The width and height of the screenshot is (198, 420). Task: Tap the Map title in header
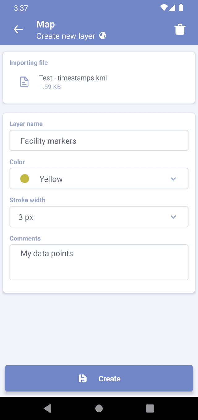pos(45,24)
